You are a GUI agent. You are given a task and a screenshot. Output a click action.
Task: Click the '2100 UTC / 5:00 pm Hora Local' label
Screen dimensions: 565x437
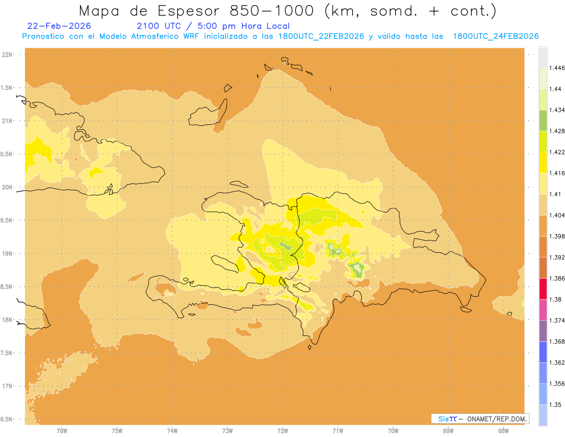(x=213, y=26)
